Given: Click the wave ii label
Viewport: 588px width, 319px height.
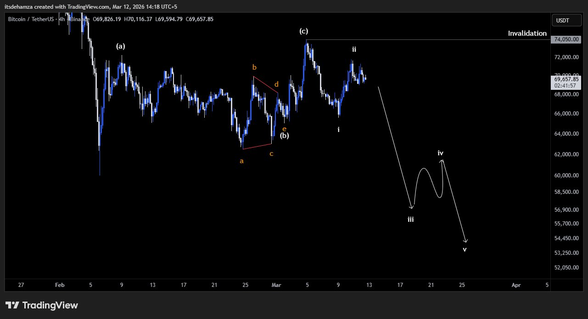Looking at the screenshot, I should pyautogui.click(x=354, y=49).
